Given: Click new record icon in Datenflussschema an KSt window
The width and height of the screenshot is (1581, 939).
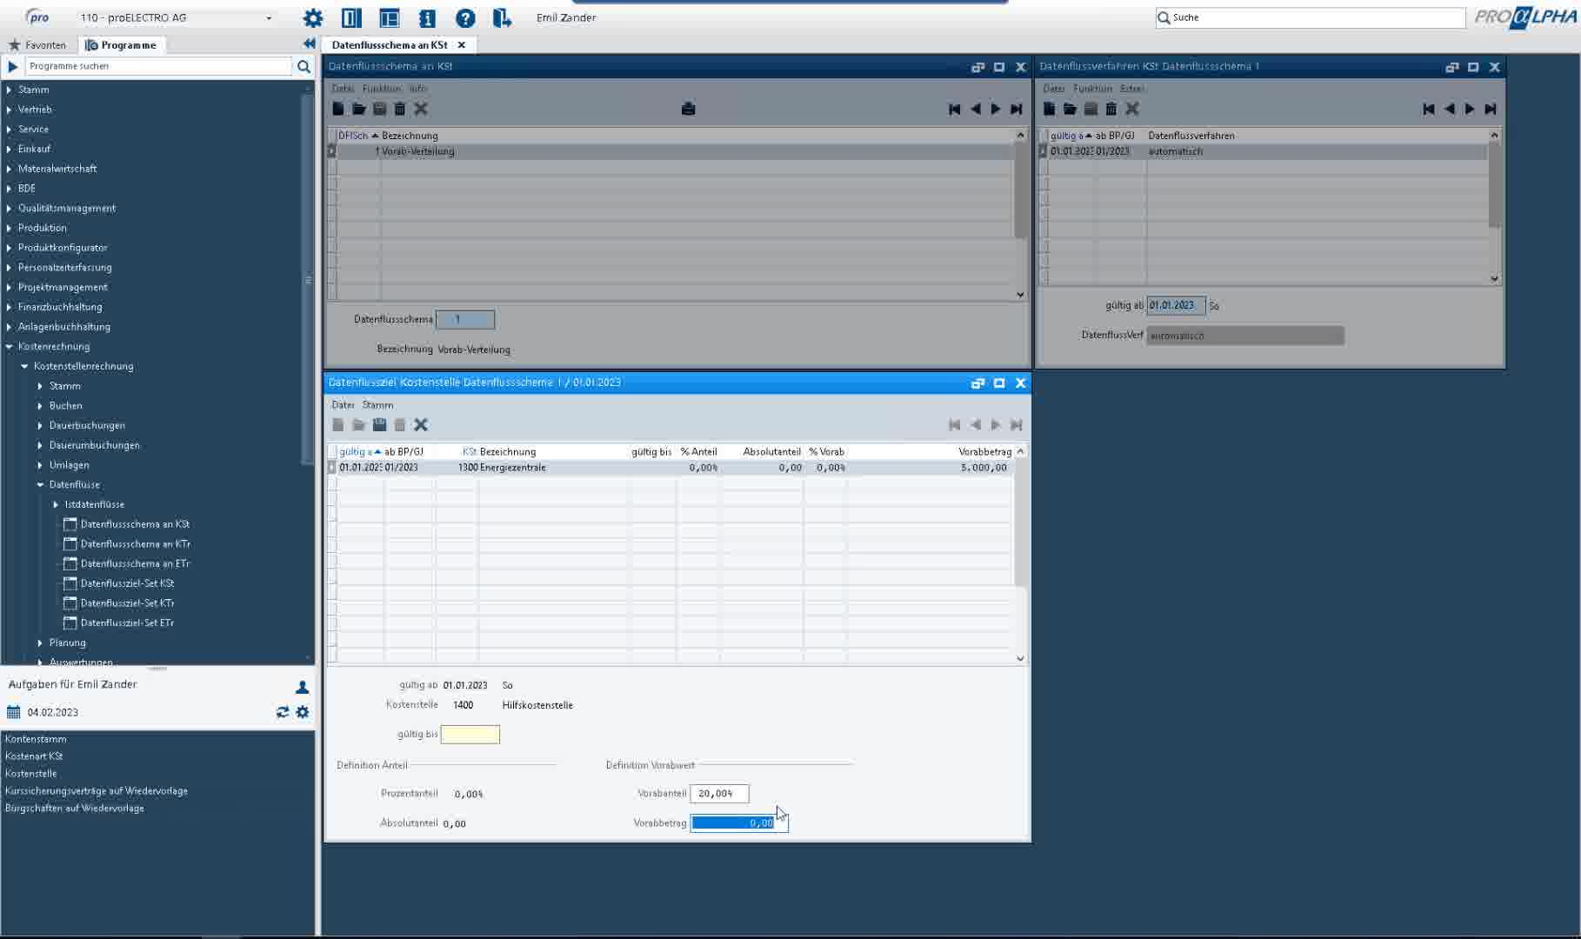Looking at the screenshot, I should (338, 109).
